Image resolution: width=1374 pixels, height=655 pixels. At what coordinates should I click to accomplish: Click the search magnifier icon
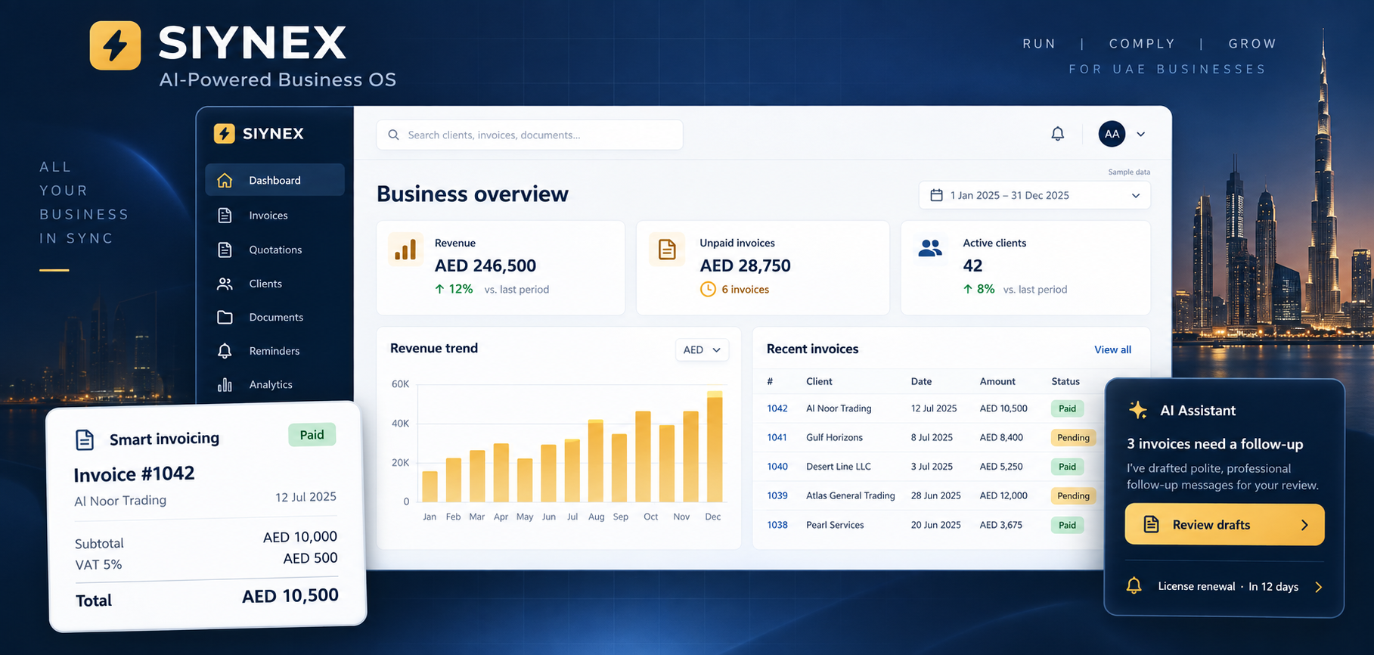point(393,135)
